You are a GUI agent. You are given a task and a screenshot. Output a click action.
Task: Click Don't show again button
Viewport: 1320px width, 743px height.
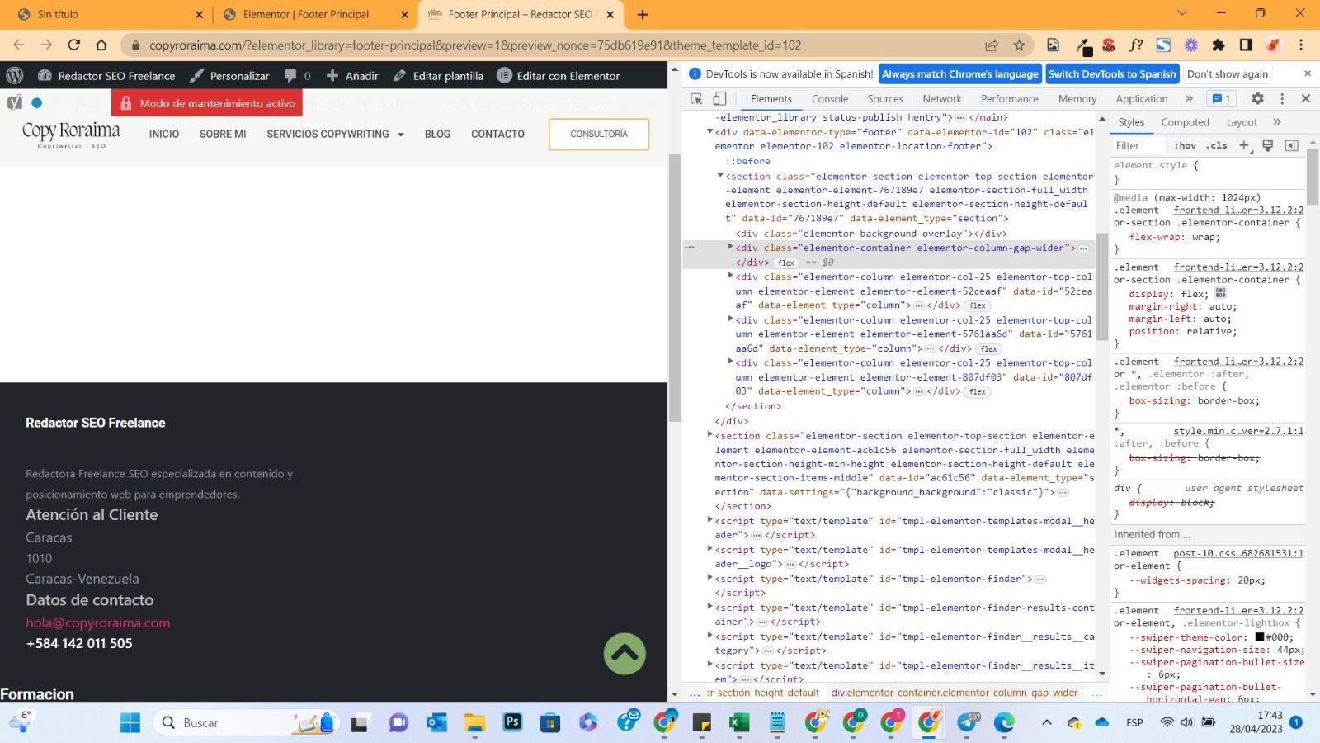[x=1228, y=73]
